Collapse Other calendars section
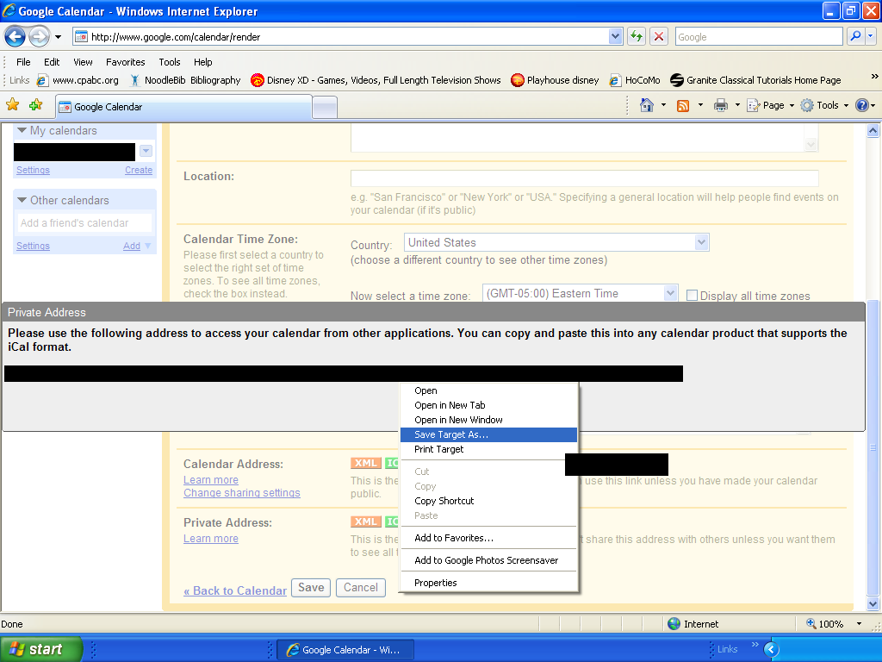This screenshot has width=882, height=662. [x=22, y=200]
